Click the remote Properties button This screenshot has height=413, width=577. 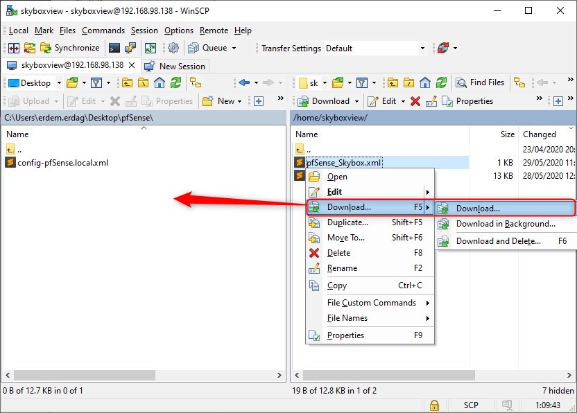[x=467, y=101]
